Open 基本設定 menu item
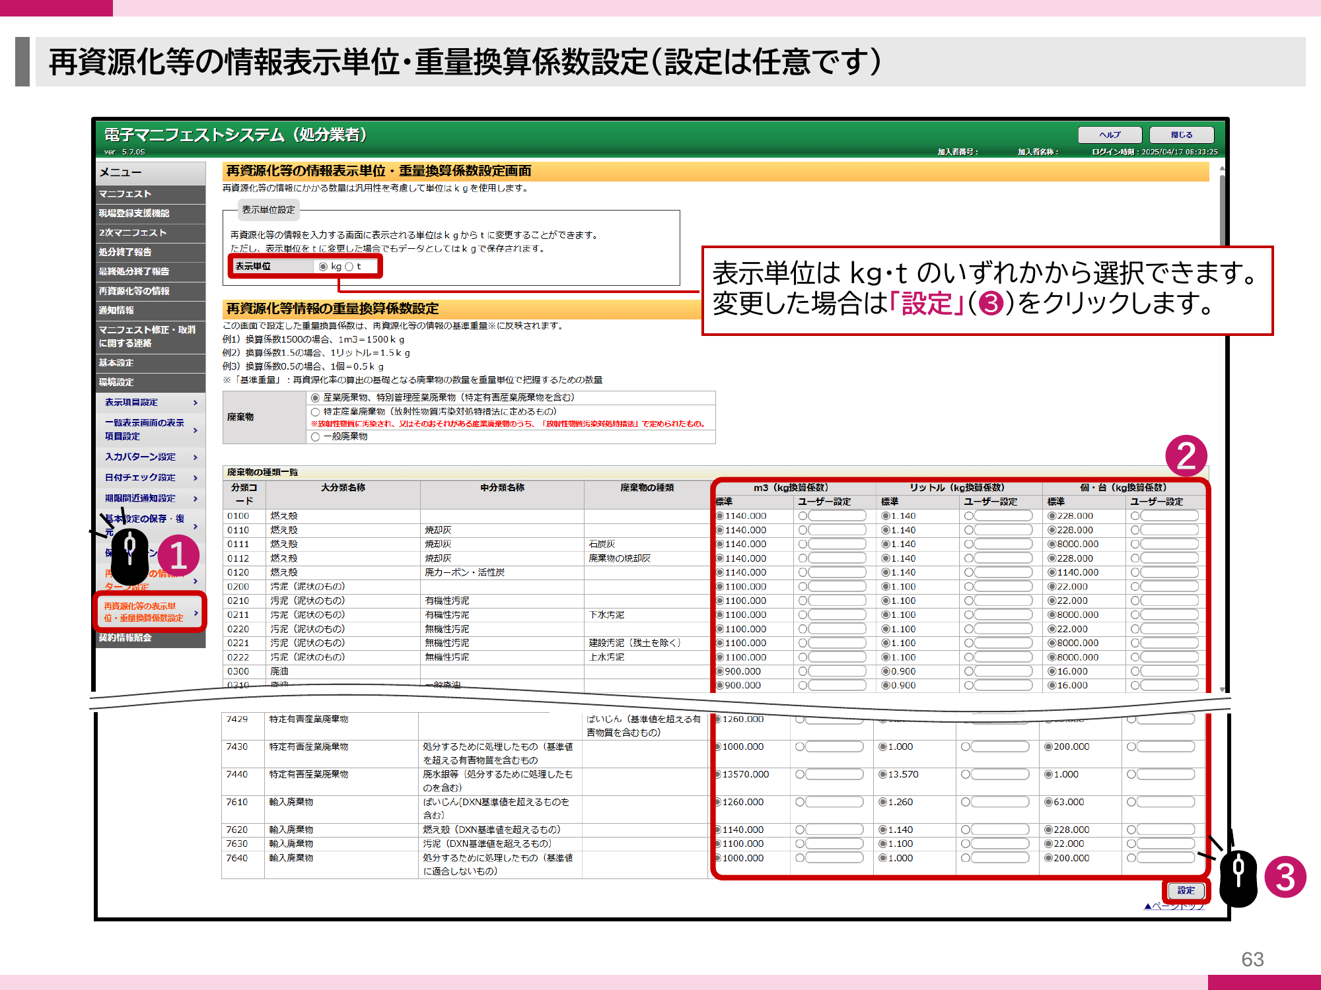 (151, 363)
